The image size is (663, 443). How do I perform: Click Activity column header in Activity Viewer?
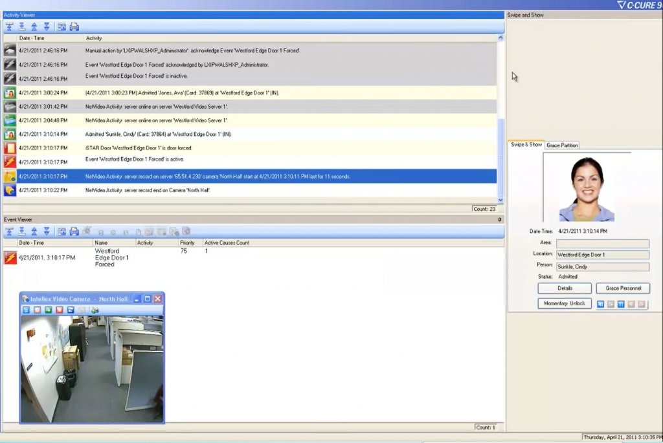290,38
